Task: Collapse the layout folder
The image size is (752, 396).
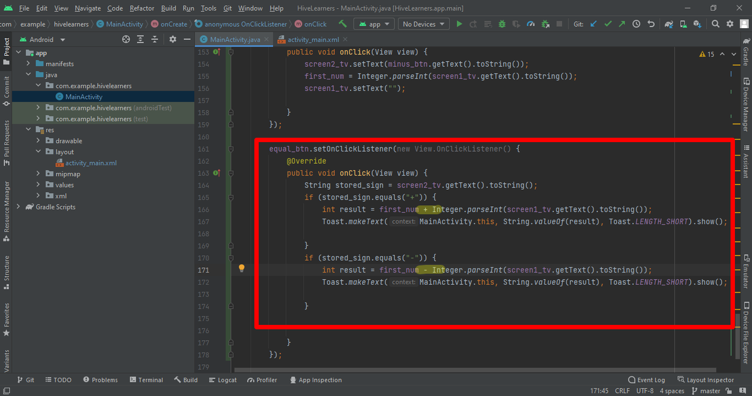Action: [x=38, y=152]
